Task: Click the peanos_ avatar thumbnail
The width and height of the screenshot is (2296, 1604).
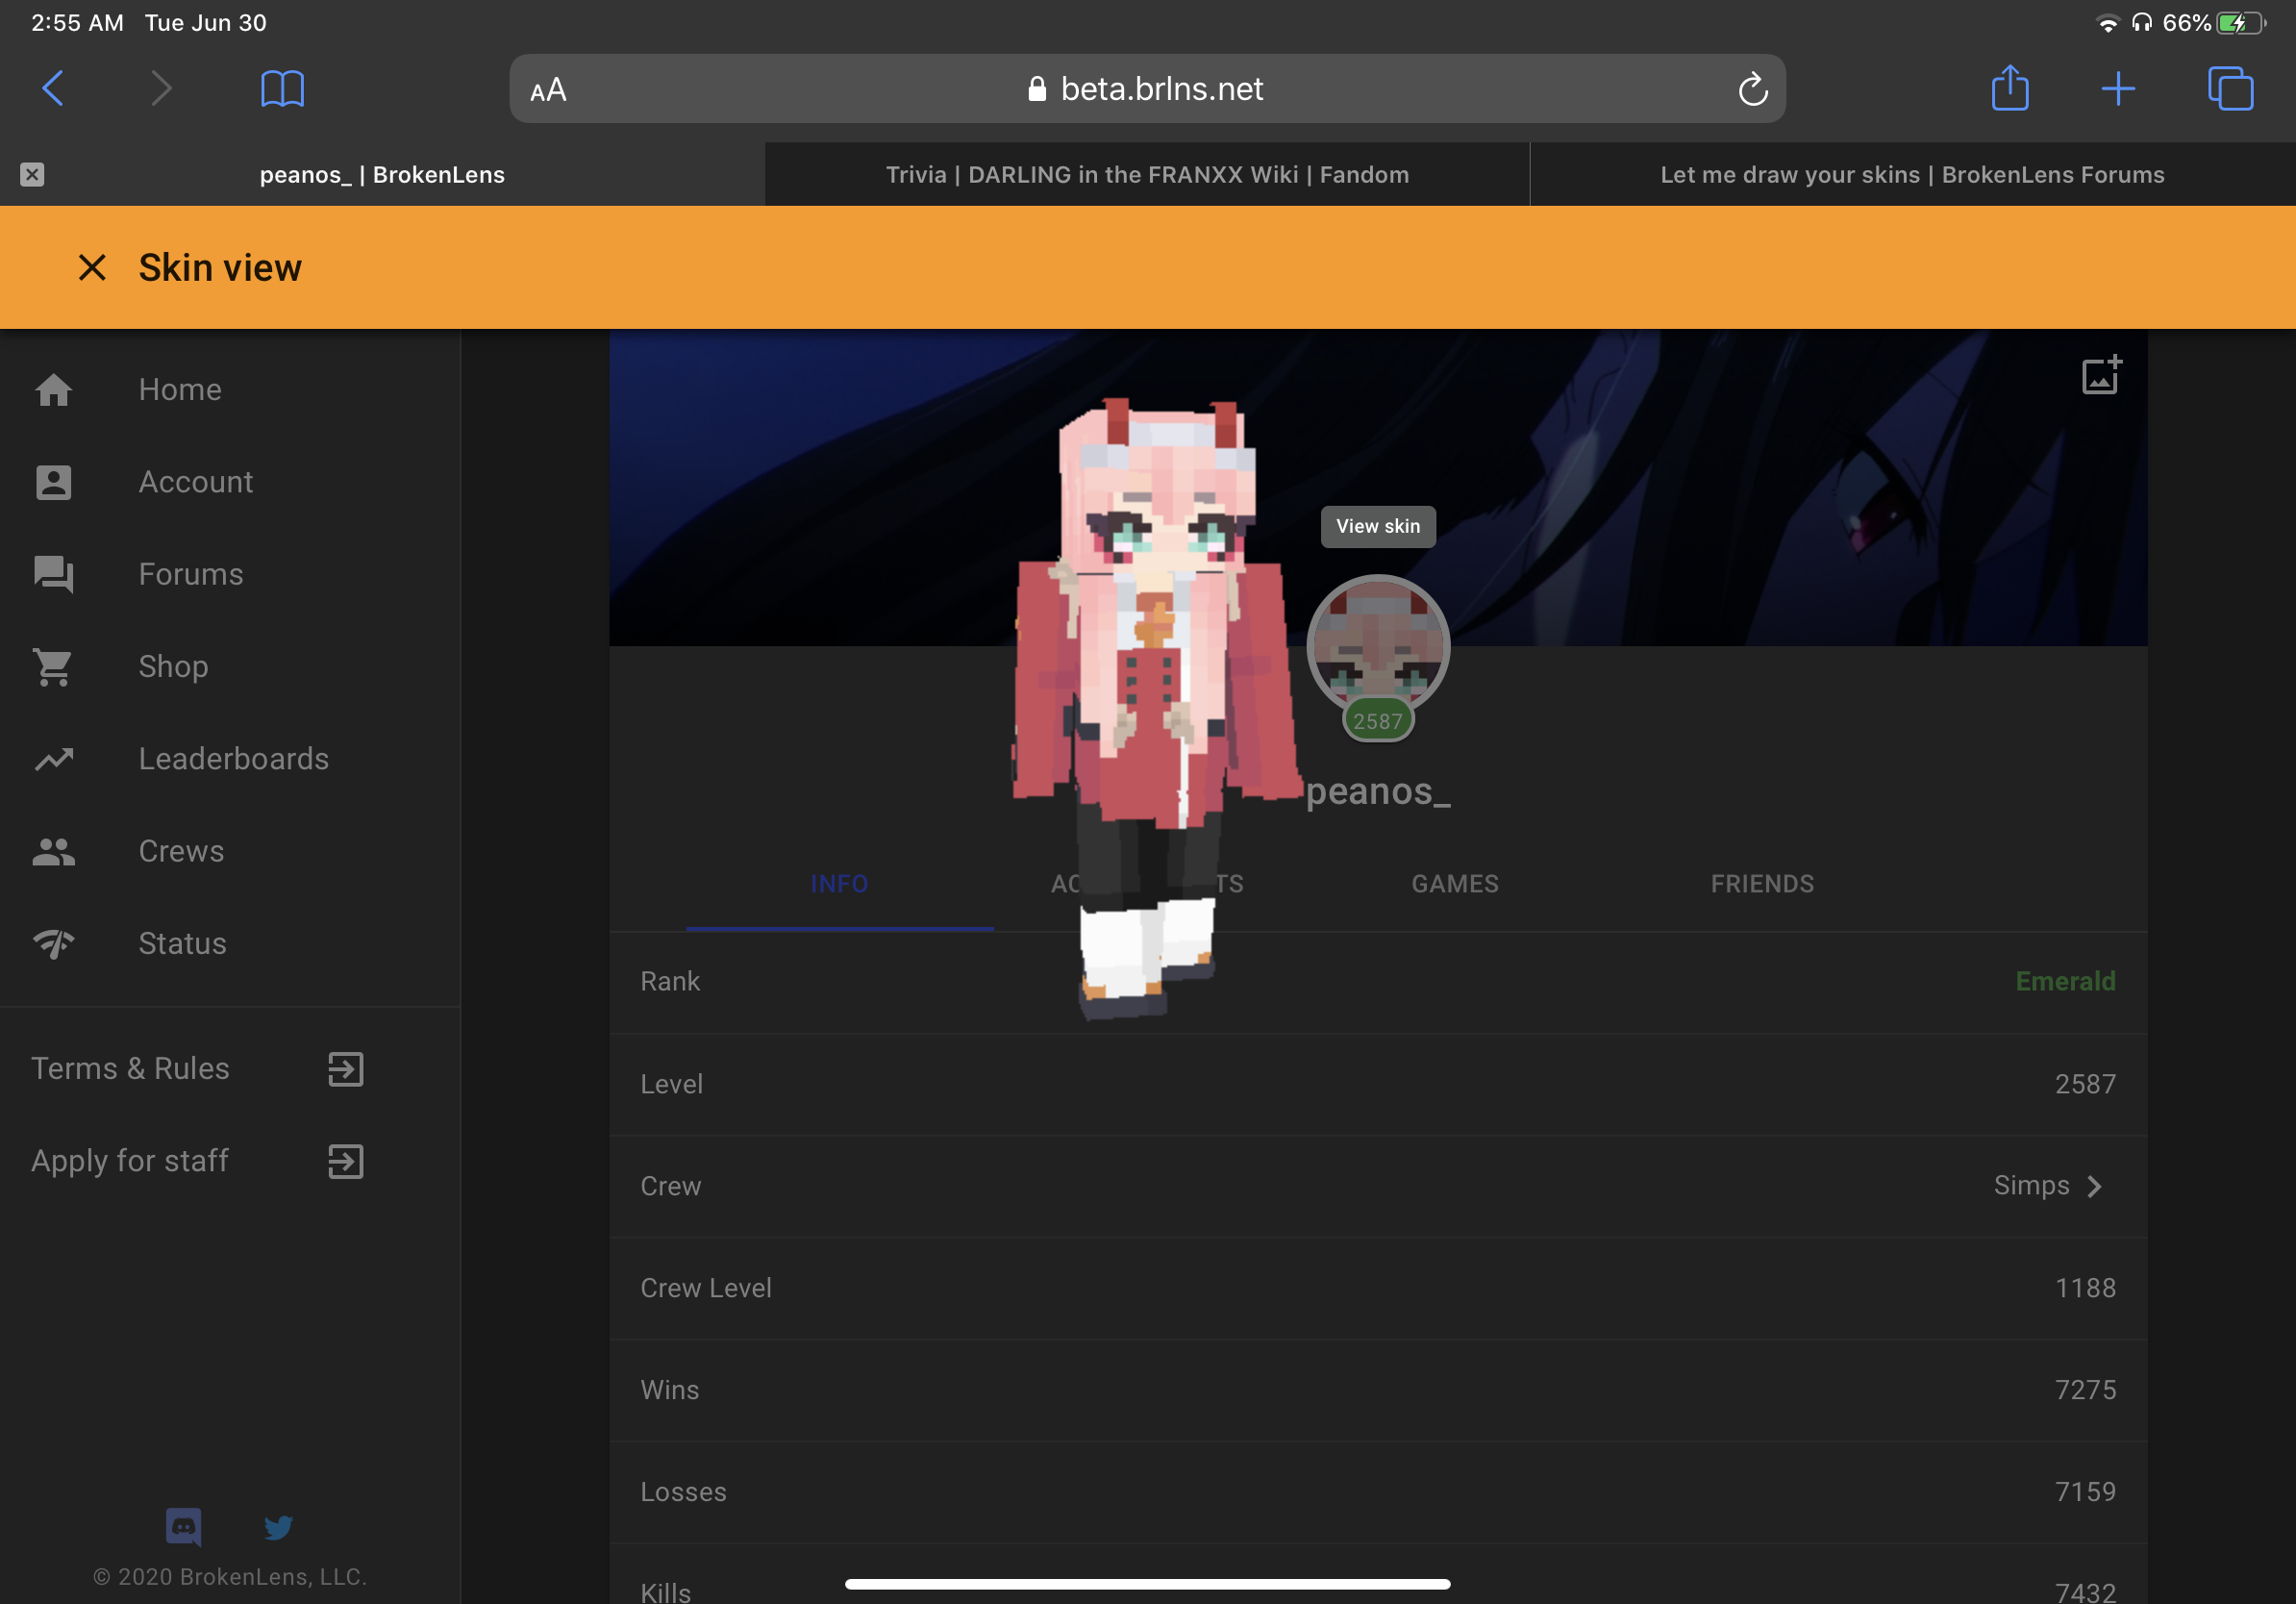Action: 1378,647
